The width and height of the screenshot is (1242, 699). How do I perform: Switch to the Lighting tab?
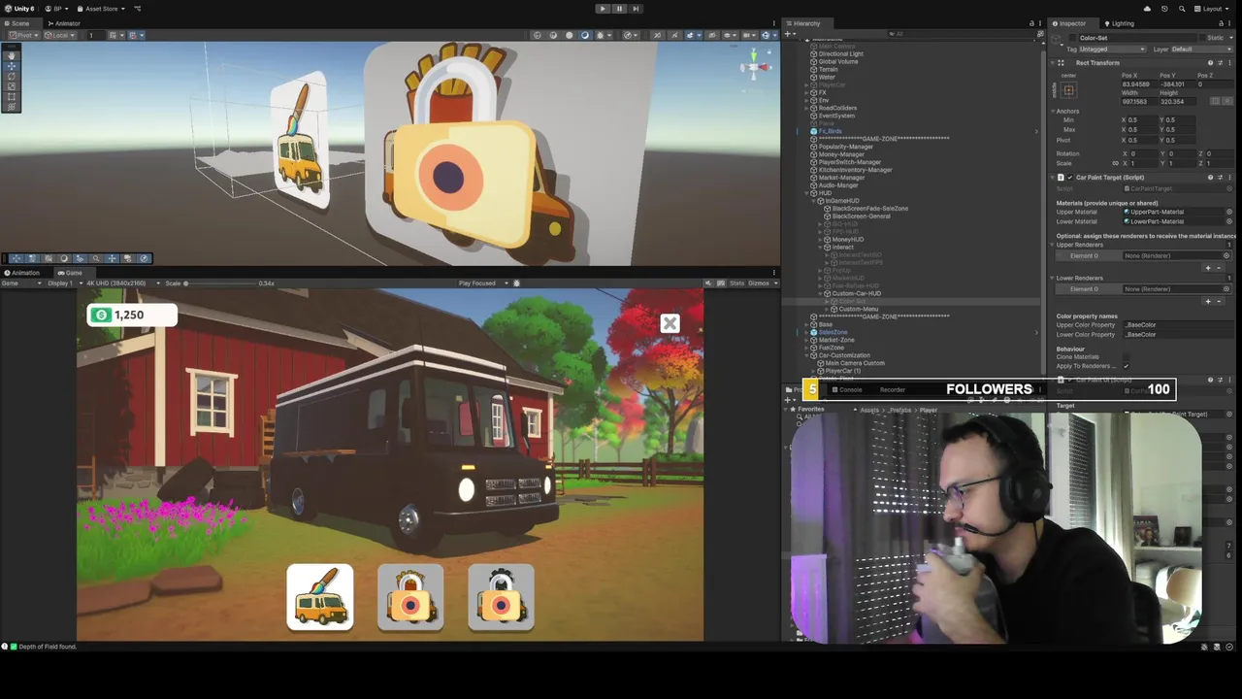(1119, 23)
